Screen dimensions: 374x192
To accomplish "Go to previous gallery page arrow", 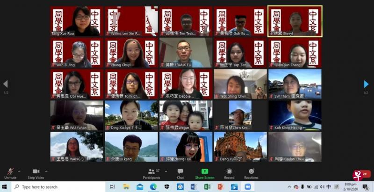I will pos(6,84).
